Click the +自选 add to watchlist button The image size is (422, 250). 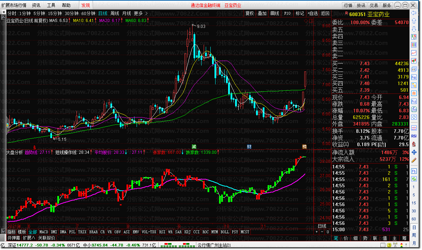click(313, 13)
